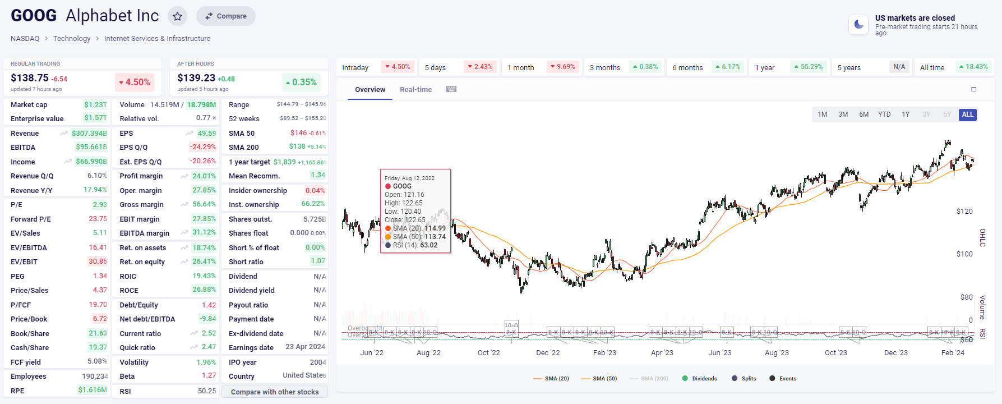Screen dimensions: 1002x404
Task: Open the NASDAQ breadcrumb link
Action: click(x=25, y=39)
